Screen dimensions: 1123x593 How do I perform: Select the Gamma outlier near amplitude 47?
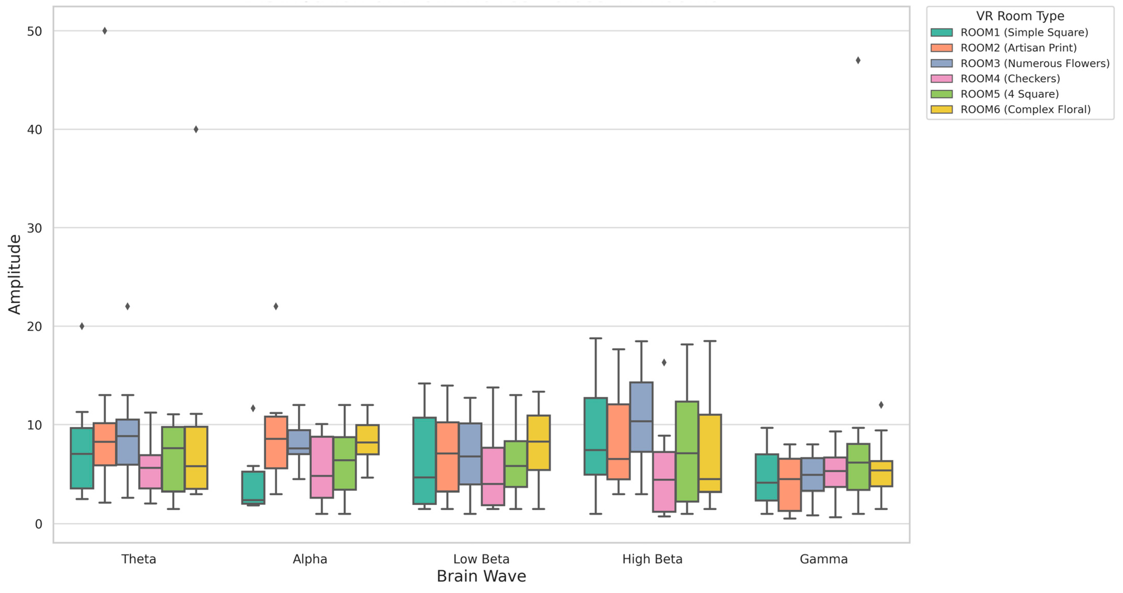pos(858,61)
